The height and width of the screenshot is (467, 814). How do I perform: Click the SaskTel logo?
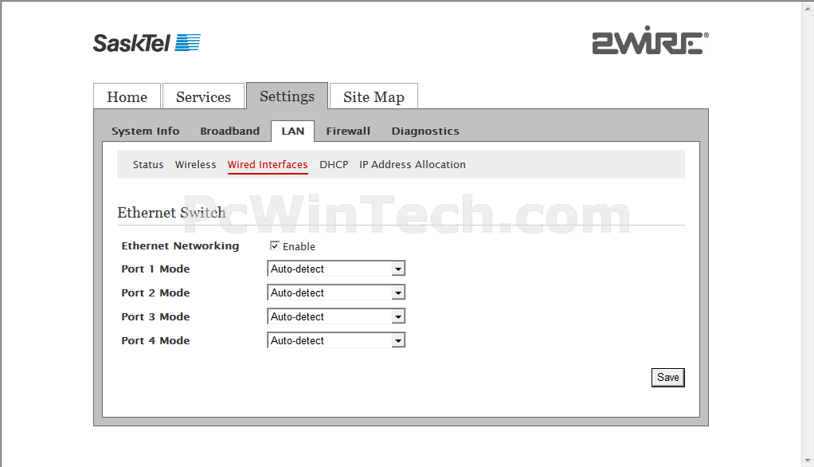tap(147, 43)
